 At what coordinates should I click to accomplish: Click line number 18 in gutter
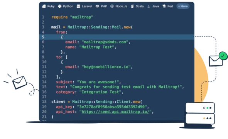(44, 102)
